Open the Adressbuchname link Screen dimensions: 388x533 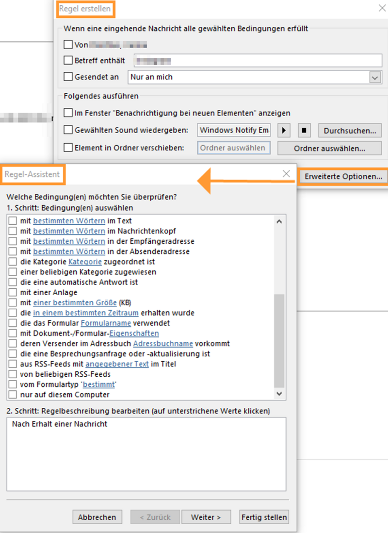[x=163, y=343]
